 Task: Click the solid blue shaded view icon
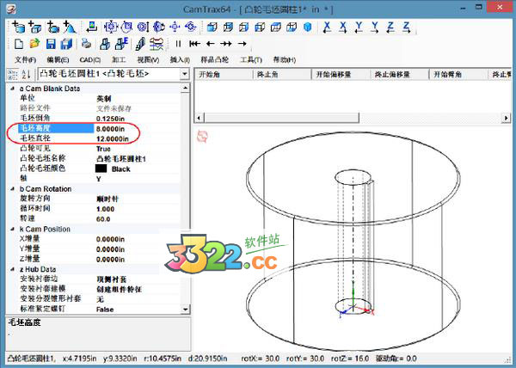(x=307, y=27)
